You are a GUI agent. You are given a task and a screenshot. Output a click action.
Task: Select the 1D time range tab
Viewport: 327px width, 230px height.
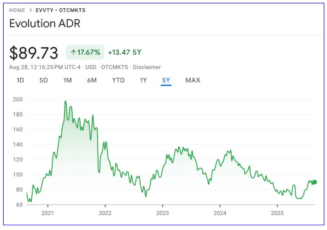click(20, 80)
